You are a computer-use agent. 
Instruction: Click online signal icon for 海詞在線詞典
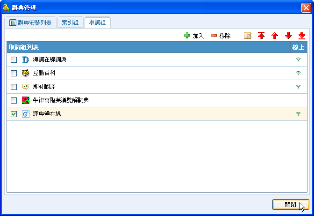299,60
